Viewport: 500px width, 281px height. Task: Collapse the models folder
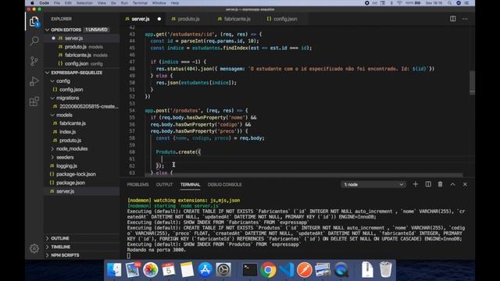52,115
